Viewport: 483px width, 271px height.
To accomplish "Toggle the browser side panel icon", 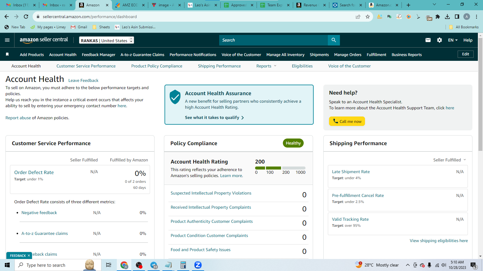I will pos(457,17).
